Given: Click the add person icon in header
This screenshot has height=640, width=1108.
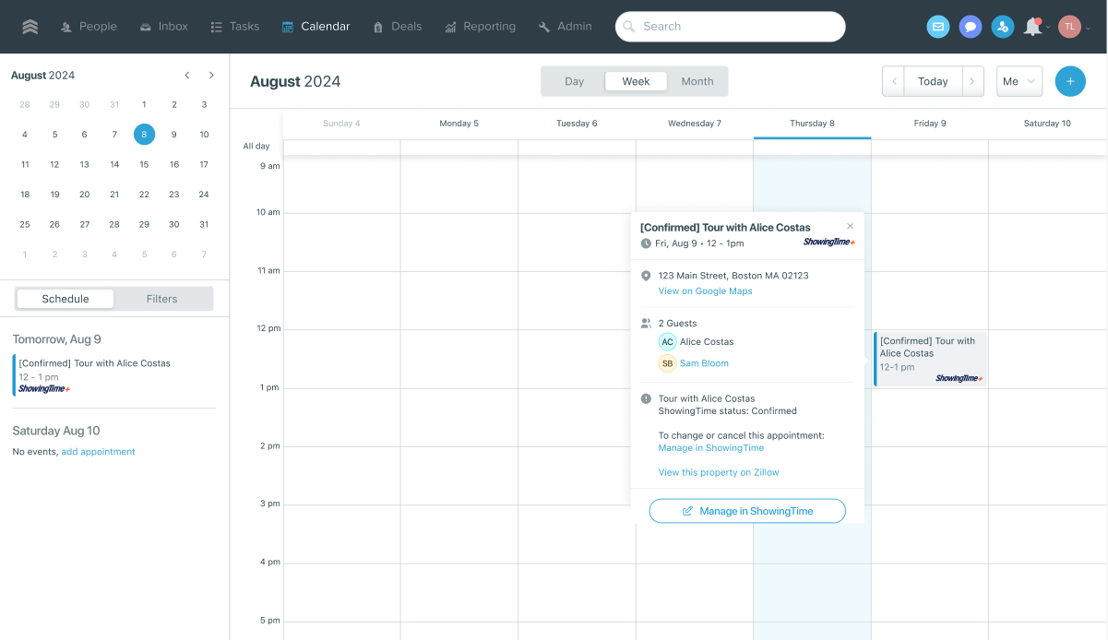Looking at the screenshot, I should click(1002, 27).
